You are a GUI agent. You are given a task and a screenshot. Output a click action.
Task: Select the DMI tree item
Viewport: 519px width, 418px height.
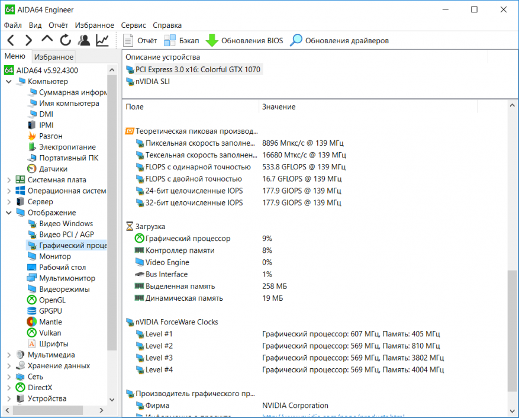click(x=40, y=114)
